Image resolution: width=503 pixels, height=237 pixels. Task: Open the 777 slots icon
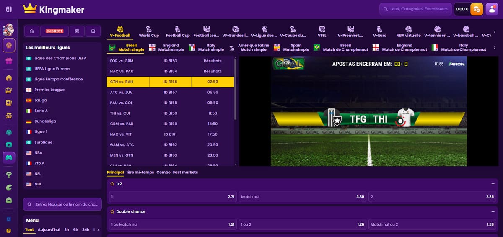(x=9, y=115)
